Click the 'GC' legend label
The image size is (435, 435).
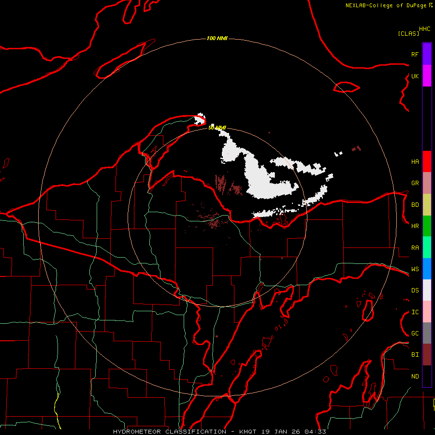click(415, 333)
